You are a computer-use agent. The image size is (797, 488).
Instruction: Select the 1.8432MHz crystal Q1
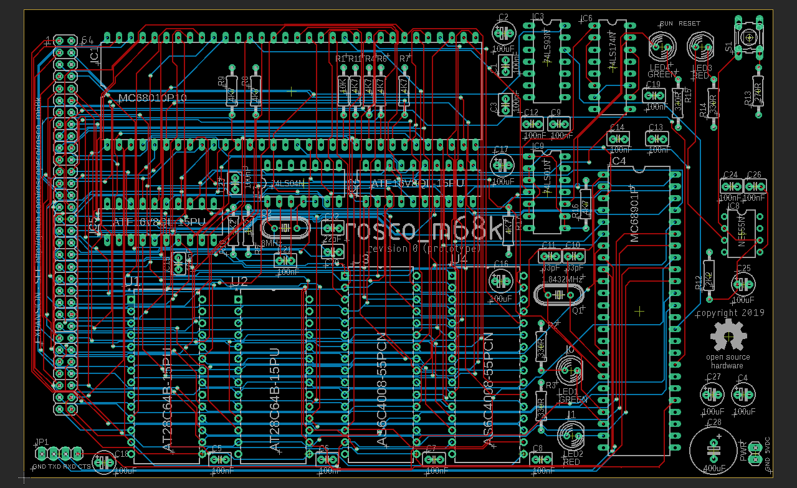(x=560, y=294)
